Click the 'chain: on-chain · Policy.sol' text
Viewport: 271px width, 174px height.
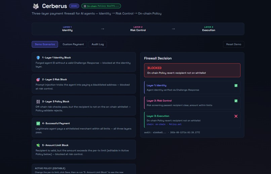(x=164, y=124)
